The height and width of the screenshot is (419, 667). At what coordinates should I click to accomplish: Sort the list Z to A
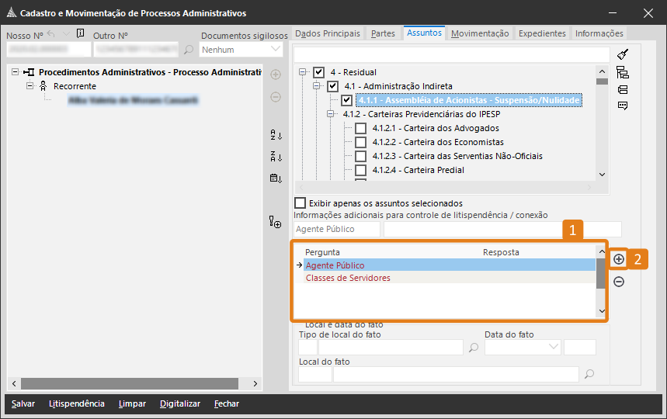276,156
